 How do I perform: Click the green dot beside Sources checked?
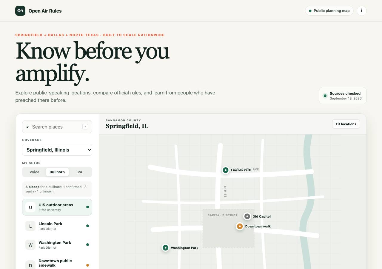(x=325, y=96)
